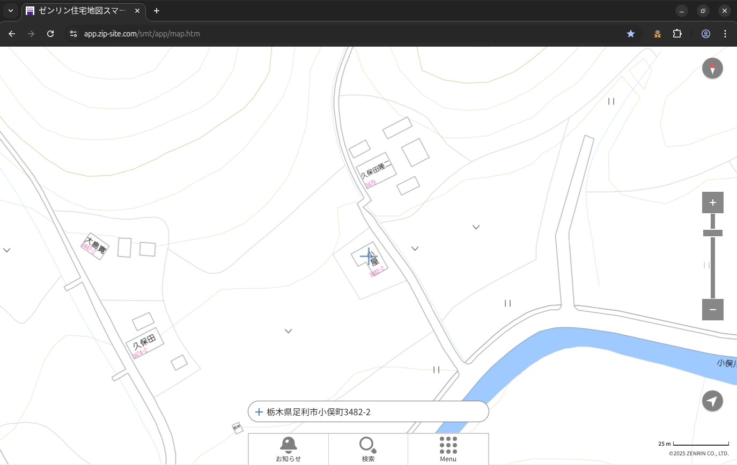This screenshot has height=465, width=737.
Task: Go back to the previous page
Action: tap(12, 34)
